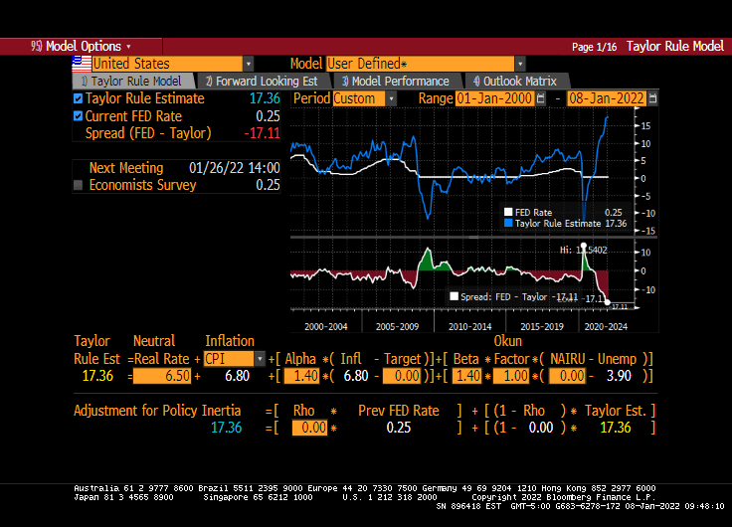Screen dimensions: 732x527
Task: Open the Period Custom dropdown
Action: [391, 98]
